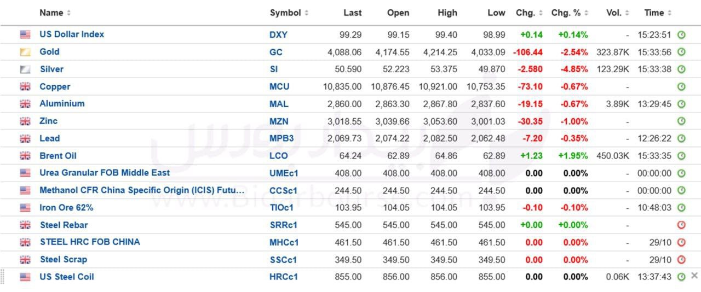
Task: Click the UK flag icon beside Brent Oil
Action: click(x=25, y=156)
